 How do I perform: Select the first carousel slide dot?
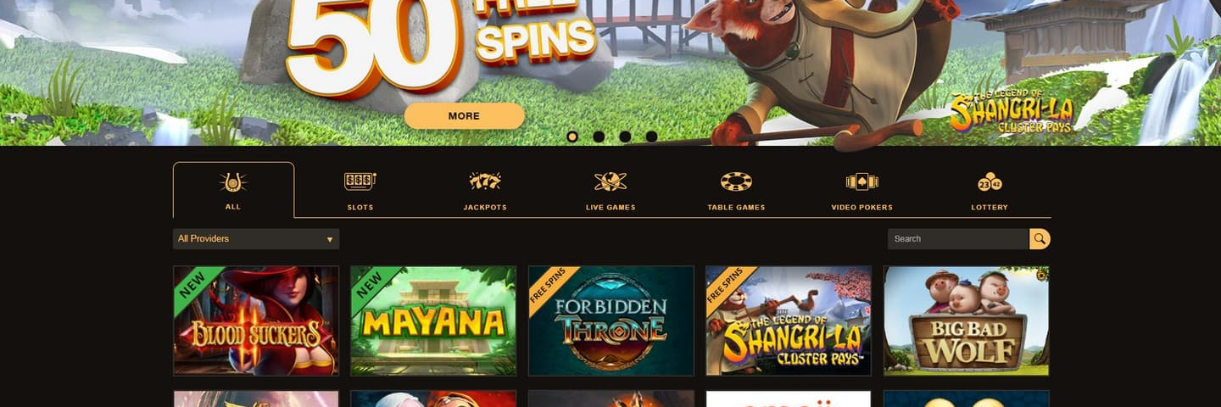572,137
